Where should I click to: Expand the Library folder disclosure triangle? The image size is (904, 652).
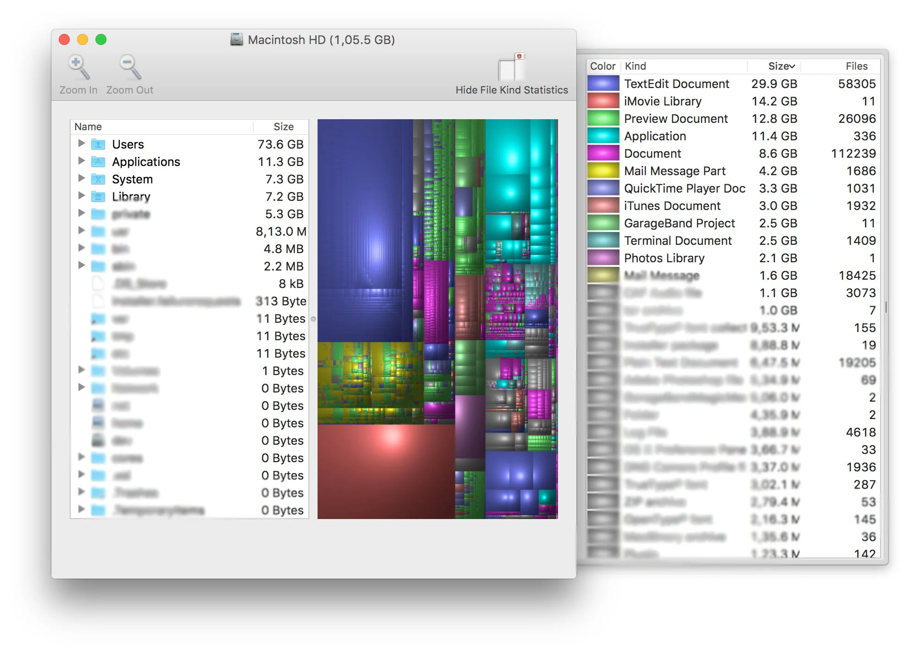click(82, 196)
